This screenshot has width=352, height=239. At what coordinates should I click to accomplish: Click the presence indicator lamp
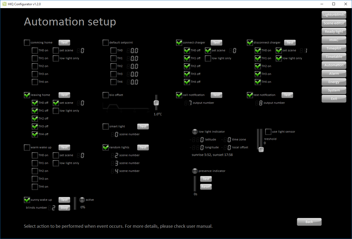(x=195, y=171)
